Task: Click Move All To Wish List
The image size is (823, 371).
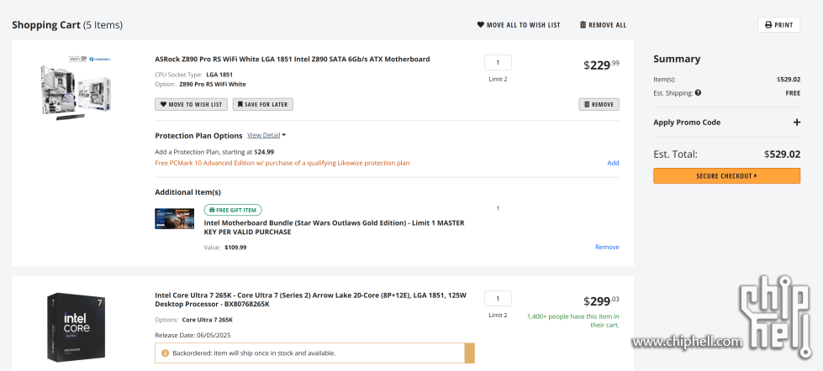Action: (519, 24)
